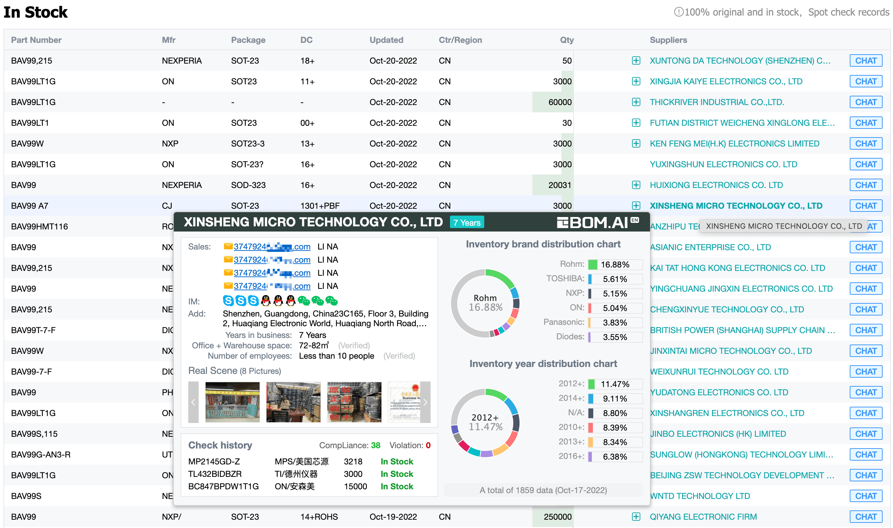Expand the QIYANG ELECTRONIC FIRM supplier row
Image resolution: width=893 pixels, height=528 pixels.
[636, 517]
